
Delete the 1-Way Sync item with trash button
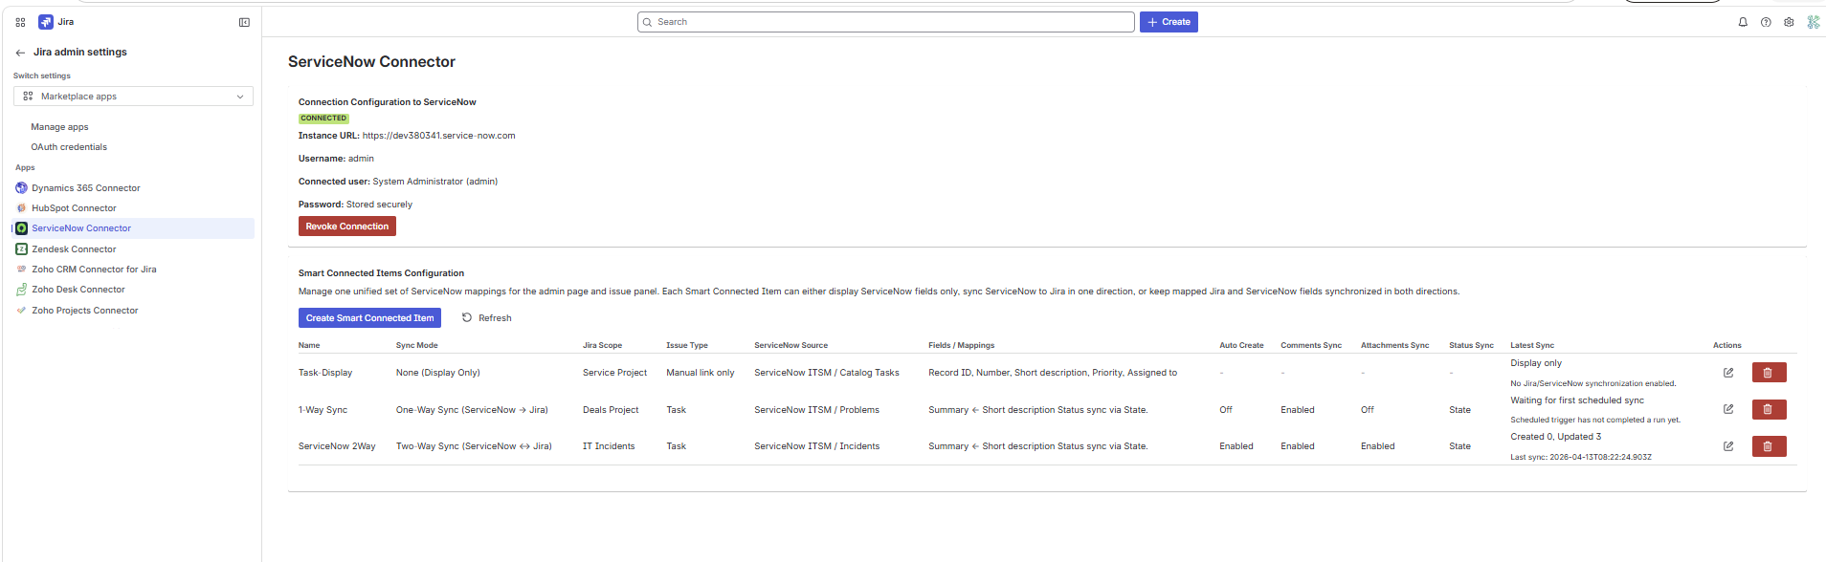coord(1769,410)
